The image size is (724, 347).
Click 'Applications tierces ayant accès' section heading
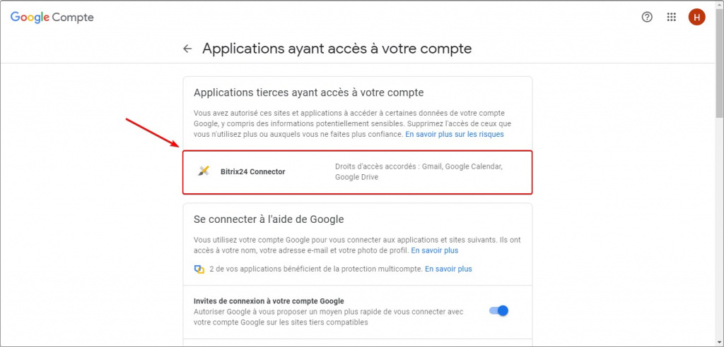point(308,92)
